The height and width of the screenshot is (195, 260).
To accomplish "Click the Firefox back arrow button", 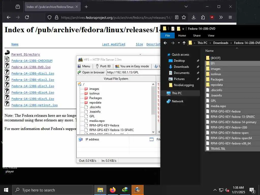I will coord(9,17).
